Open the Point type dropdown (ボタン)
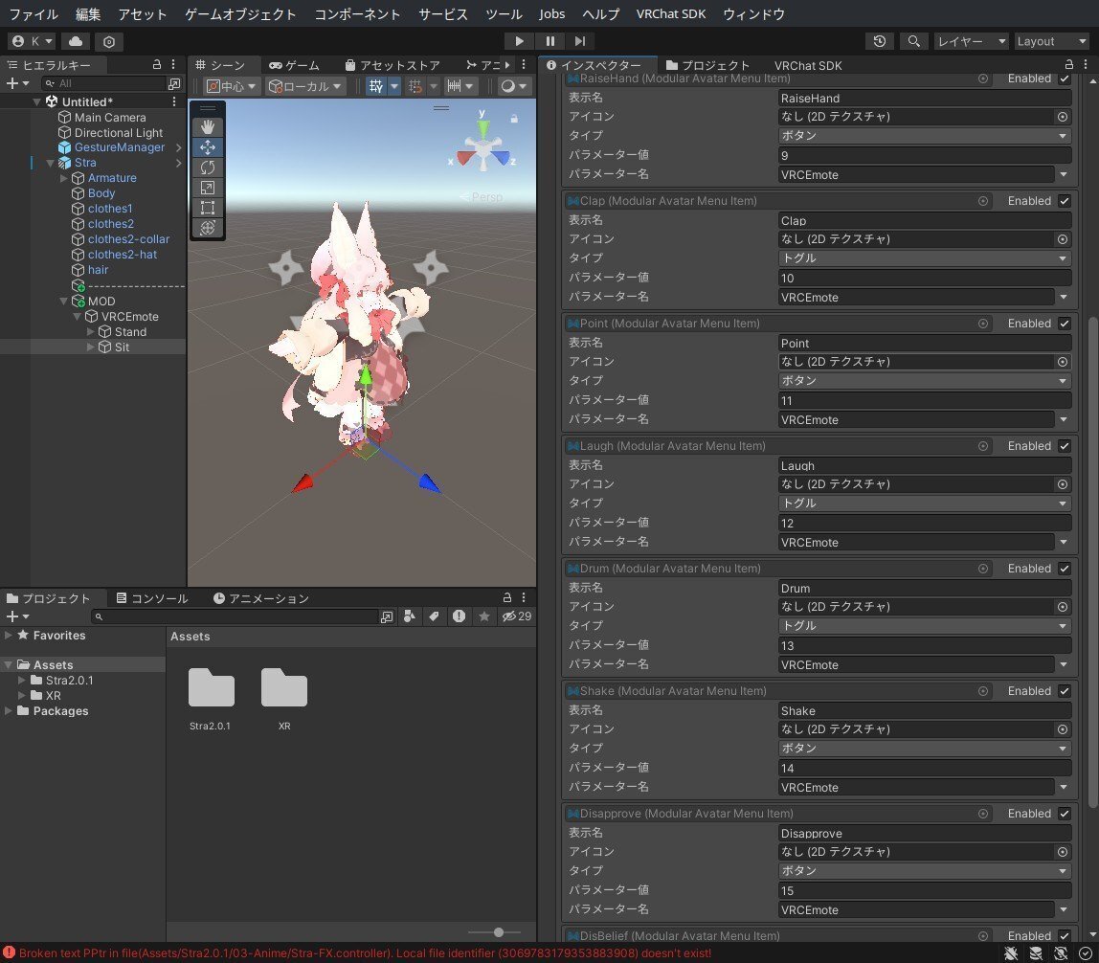The image size is (1099, 963). [x=925, y=381]
